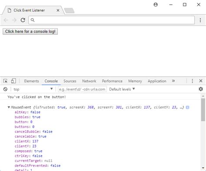Show more DevTools tabs with the double chevron

(173, 81)
